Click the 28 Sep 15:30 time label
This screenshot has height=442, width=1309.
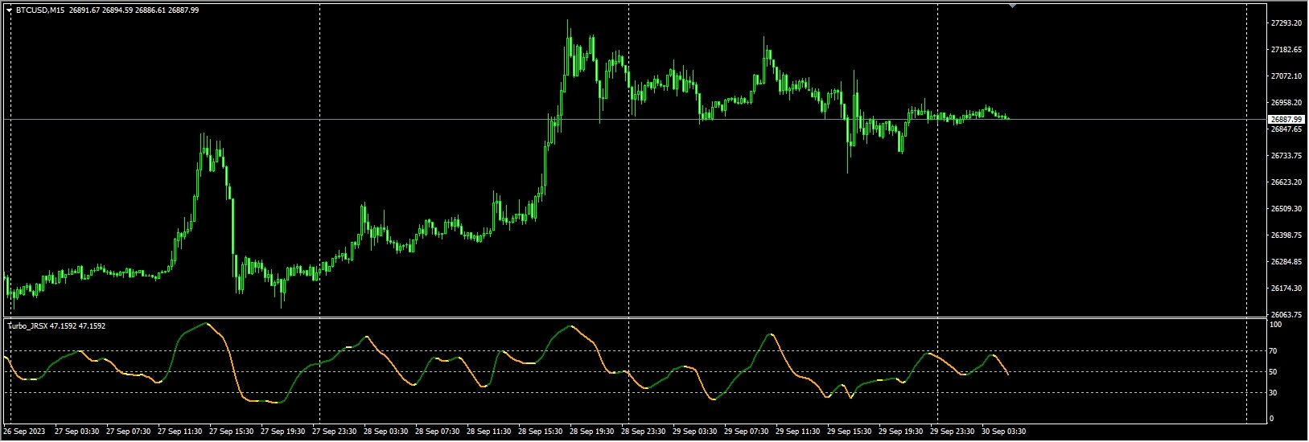(541, 432)
